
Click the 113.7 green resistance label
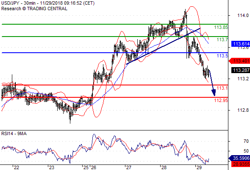[222, 40]
